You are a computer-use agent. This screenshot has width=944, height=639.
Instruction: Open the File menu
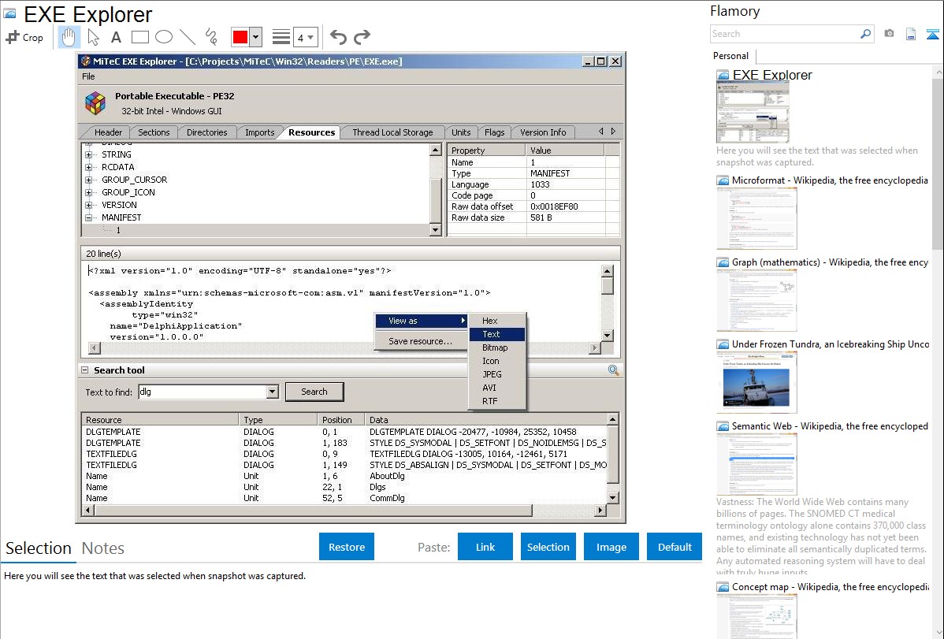pos(88,76)
